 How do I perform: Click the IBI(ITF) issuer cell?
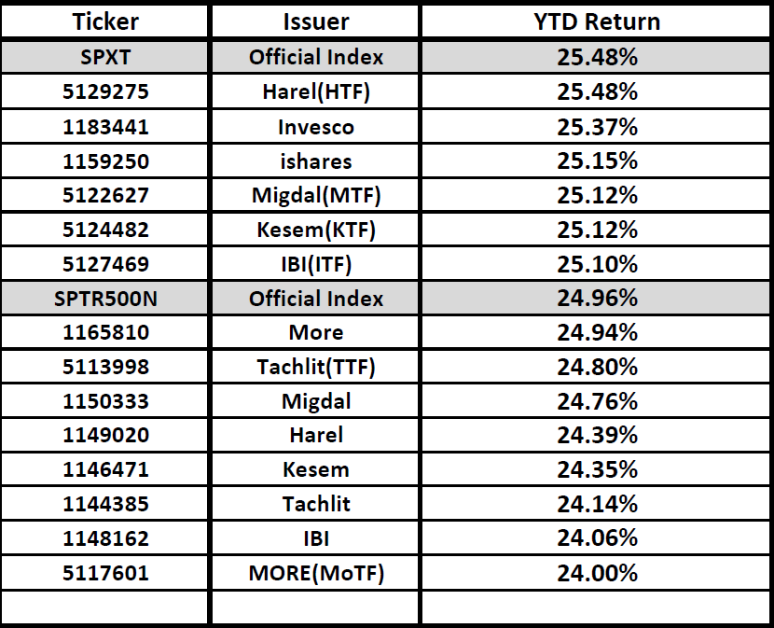tap(315, 264)
